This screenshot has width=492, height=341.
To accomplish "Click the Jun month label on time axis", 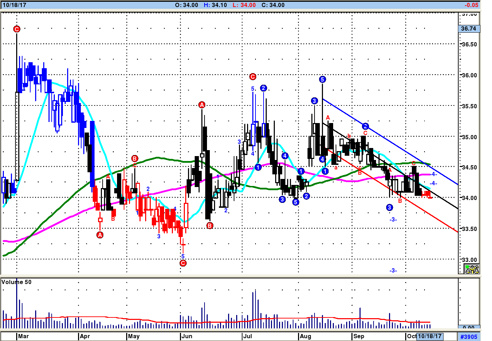I will click(x=187, y=336).
